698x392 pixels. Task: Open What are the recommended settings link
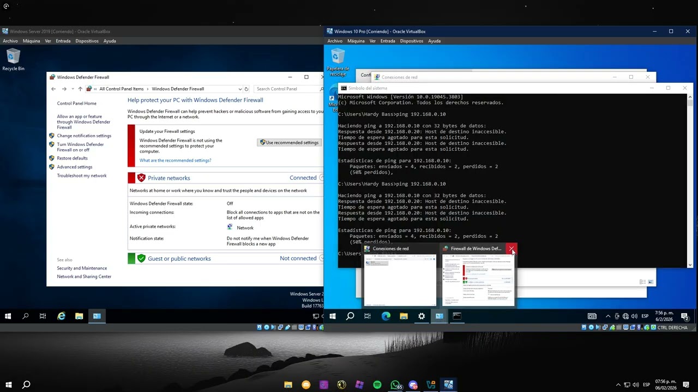click(x=175, y=161)
